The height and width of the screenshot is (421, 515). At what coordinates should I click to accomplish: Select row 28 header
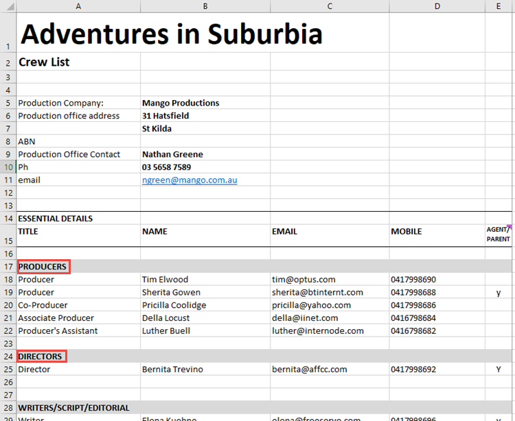coord(8,408)
